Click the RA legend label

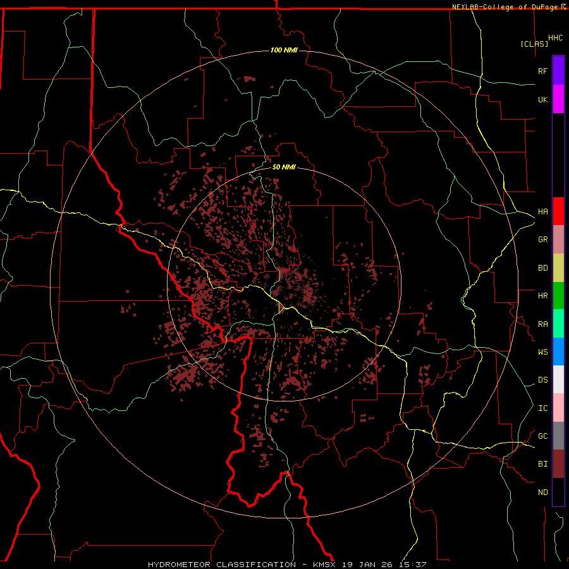click(543, 324)
